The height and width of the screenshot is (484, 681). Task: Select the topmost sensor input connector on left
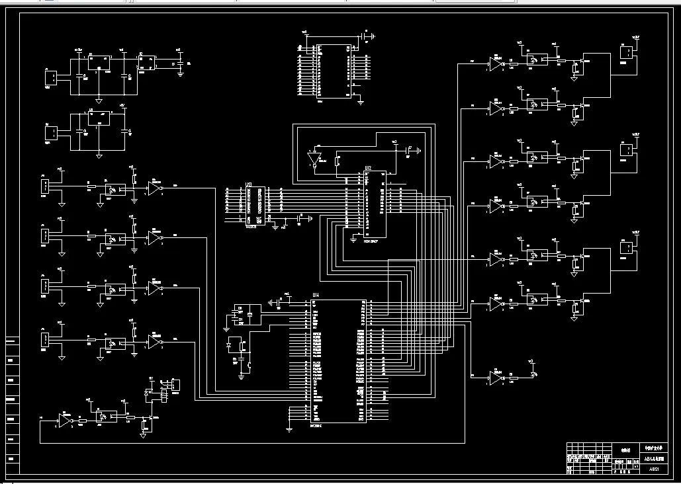45,186
